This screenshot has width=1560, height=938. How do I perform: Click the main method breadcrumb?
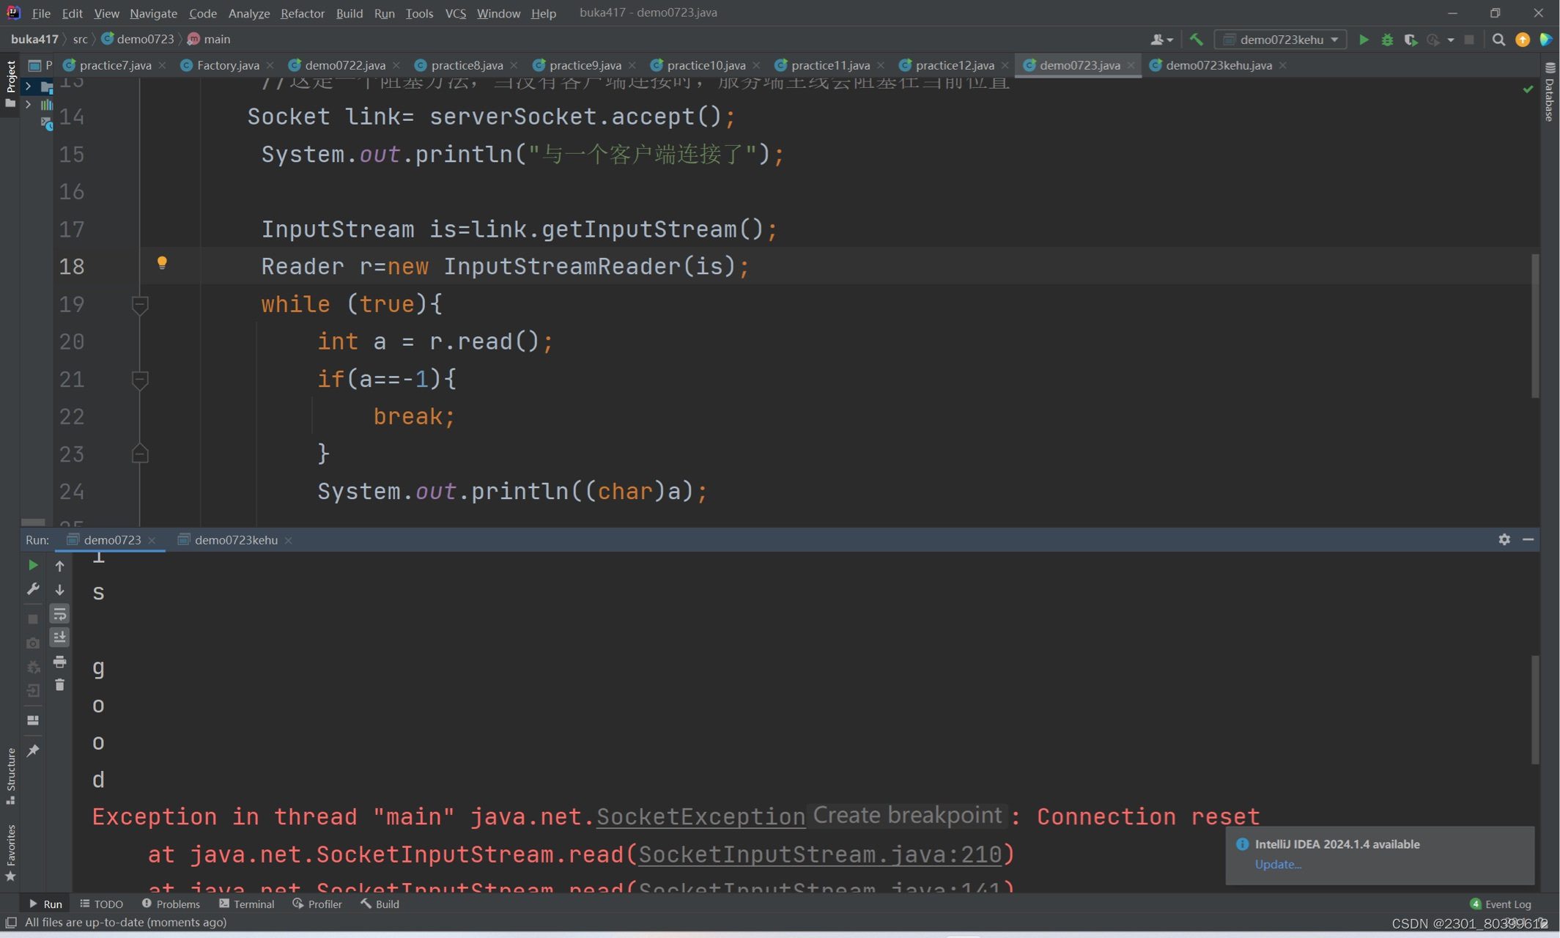[210, 39]
